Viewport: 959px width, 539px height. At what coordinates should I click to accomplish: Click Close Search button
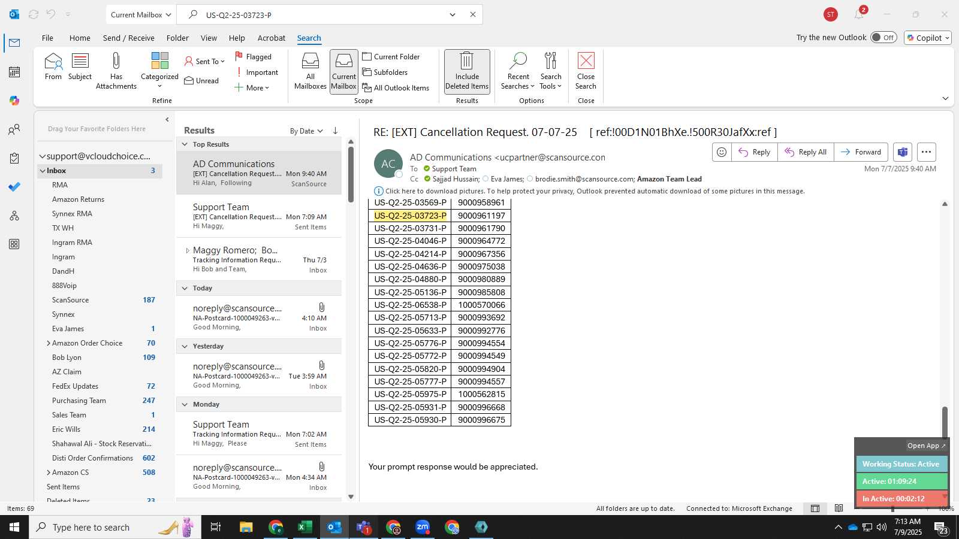click(x=586, y=71)
